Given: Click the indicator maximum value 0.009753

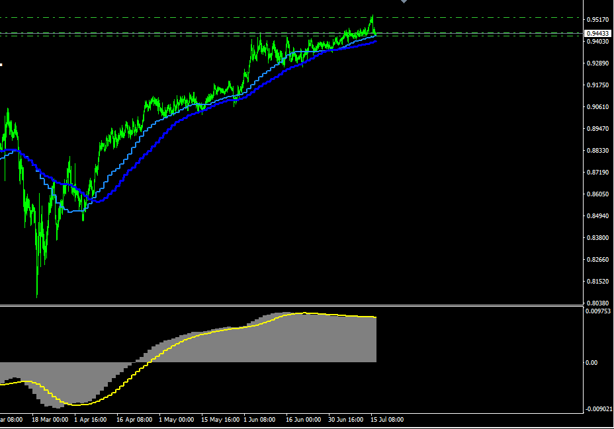Looking at the screenshot, I should pos(598,311).
